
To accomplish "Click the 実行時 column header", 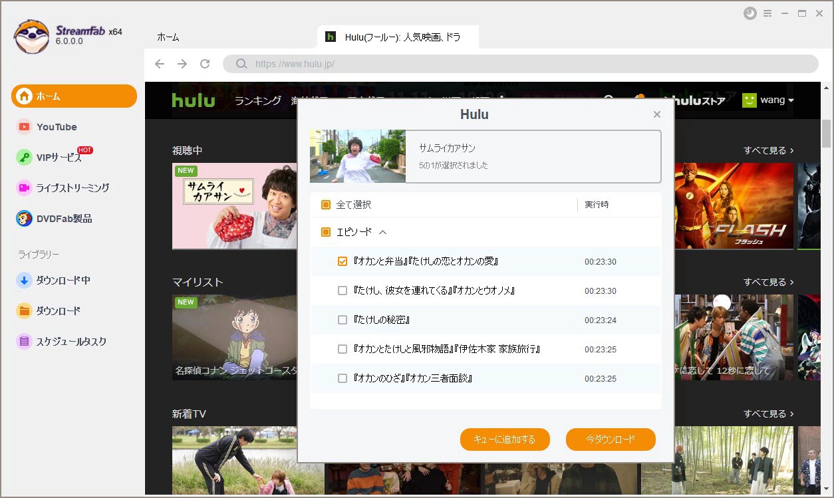I will point(597,205).
